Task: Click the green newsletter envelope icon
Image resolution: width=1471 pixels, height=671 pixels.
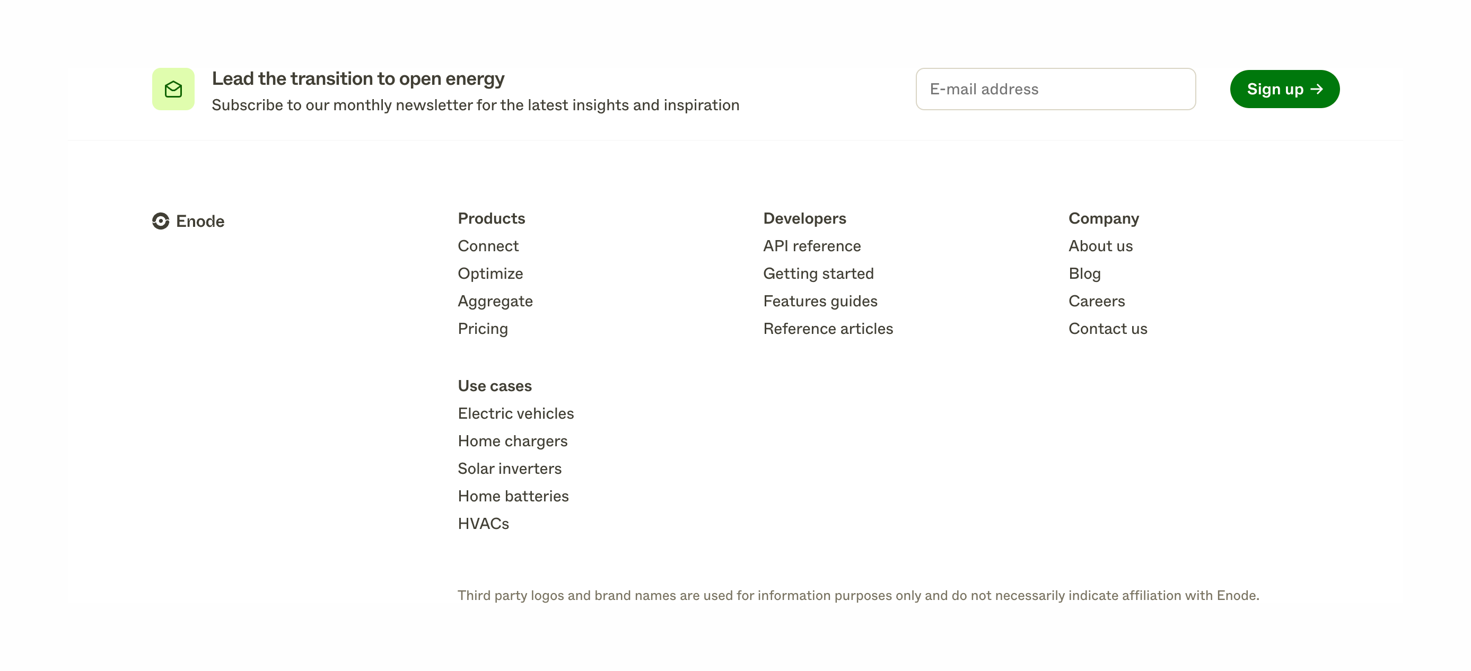Action: point(173,89)
